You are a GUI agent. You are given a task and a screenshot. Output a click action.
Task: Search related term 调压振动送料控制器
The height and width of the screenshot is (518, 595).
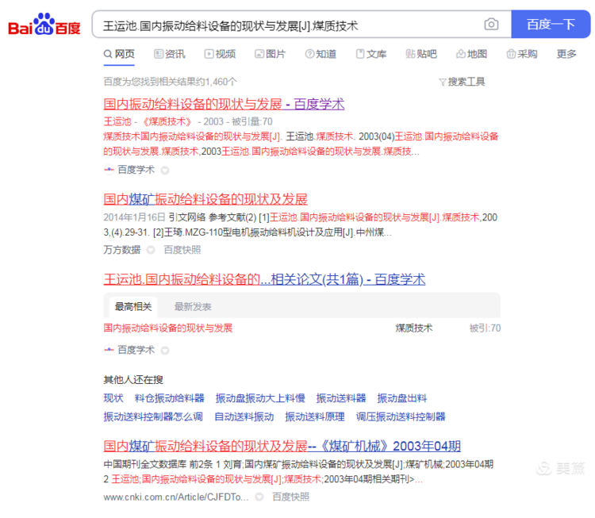tap(401, 416)
